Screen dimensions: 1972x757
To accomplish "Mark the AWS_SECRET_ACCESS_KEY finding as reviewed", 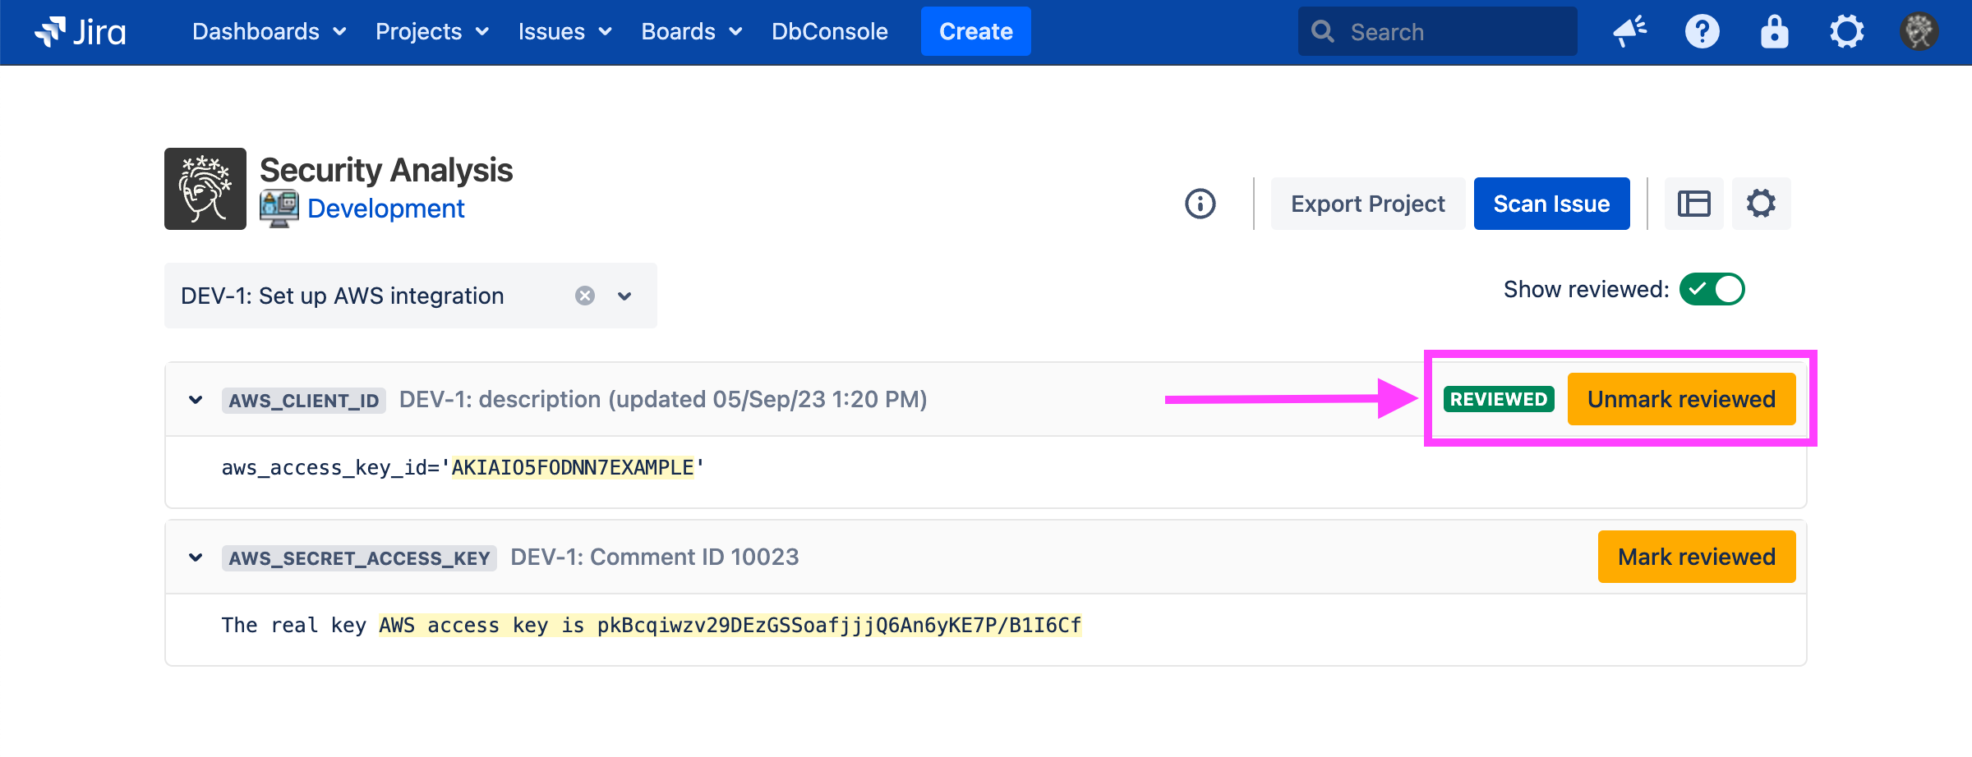I will click(1696, 557).
